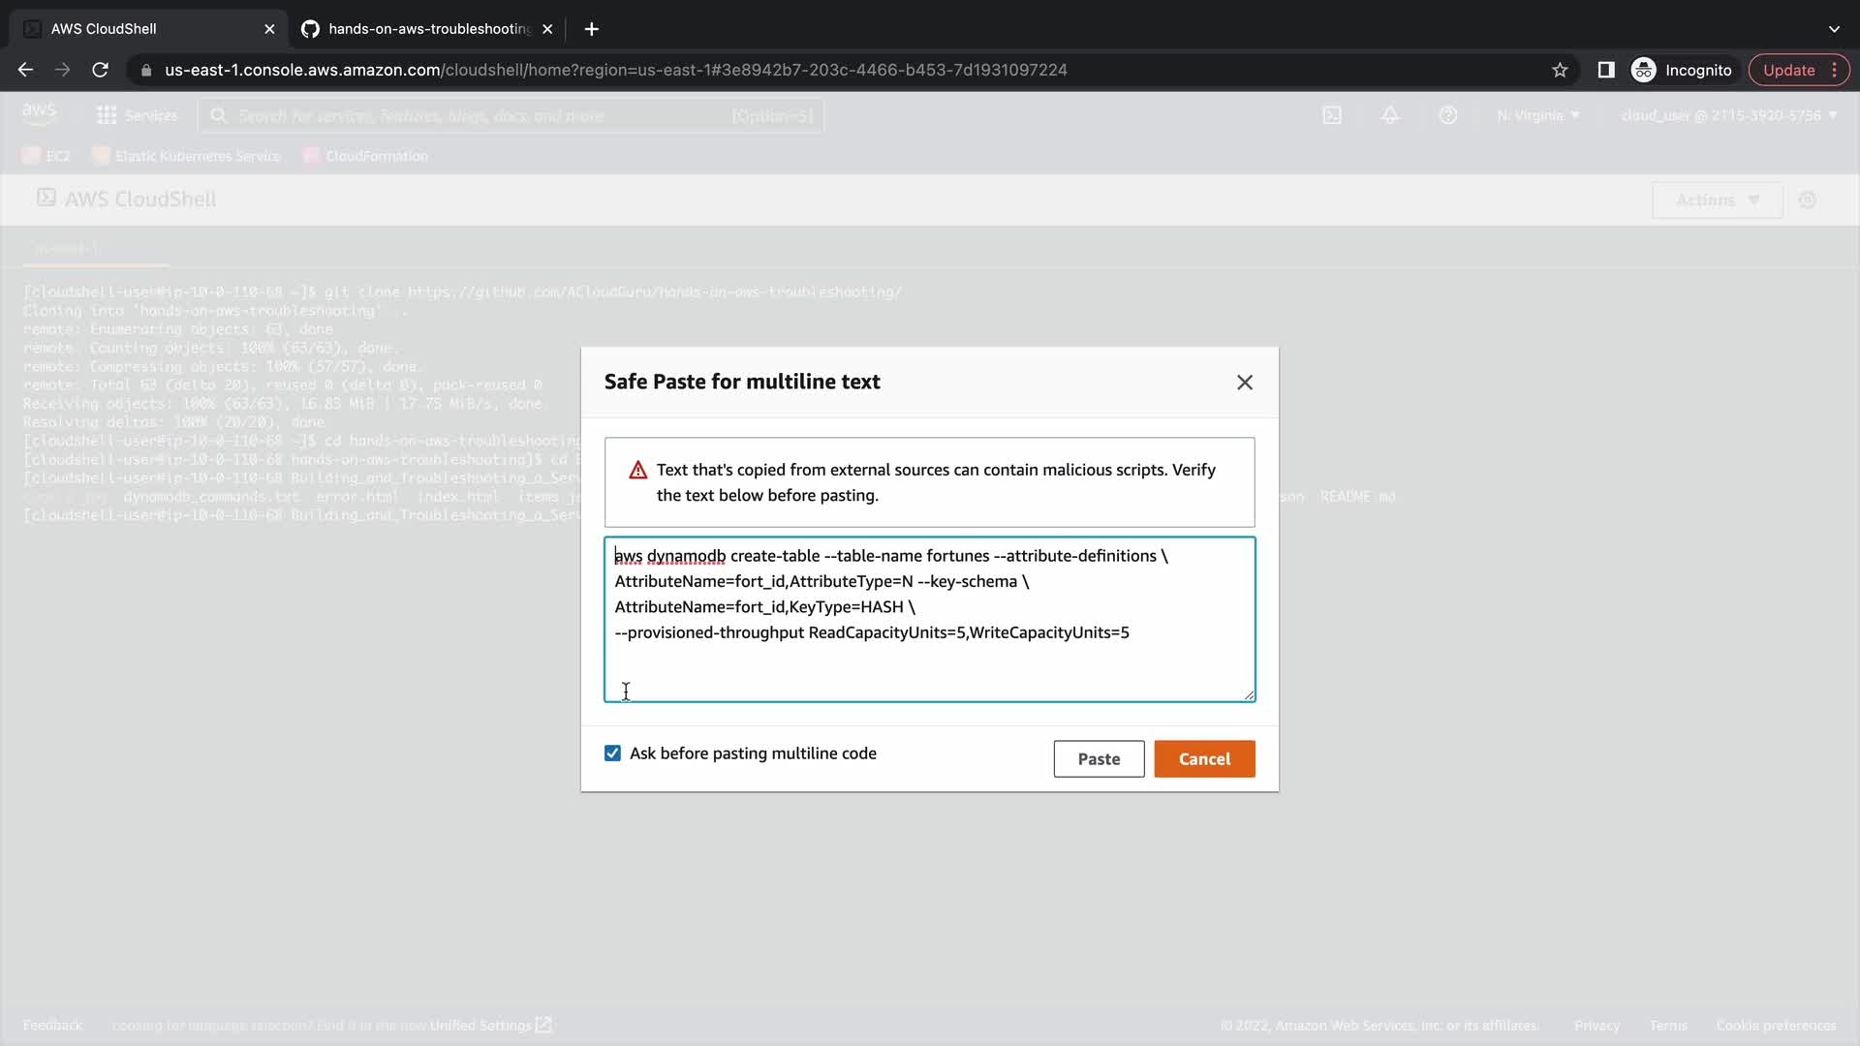
Task: Click the Paste button in dialog
Action: pos(1099,759)
